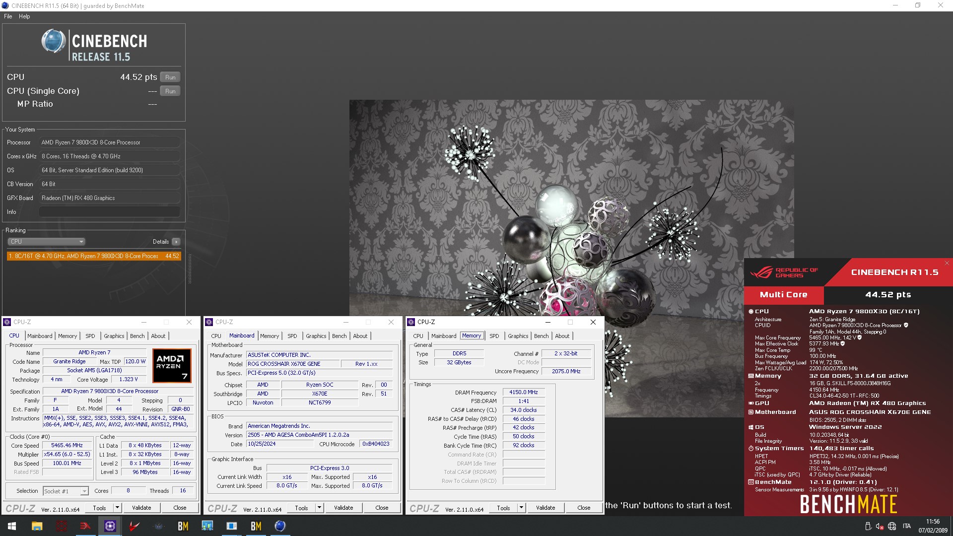Open the red checkmark app in taskbar

click(x=135, y=526)
